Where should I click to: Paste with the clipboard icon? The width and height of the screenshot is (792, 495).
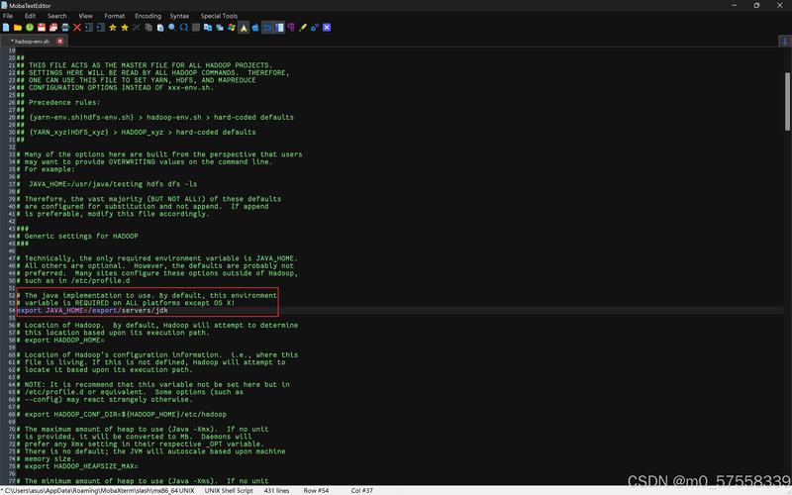pyautogui.click(x=160, y=28)
